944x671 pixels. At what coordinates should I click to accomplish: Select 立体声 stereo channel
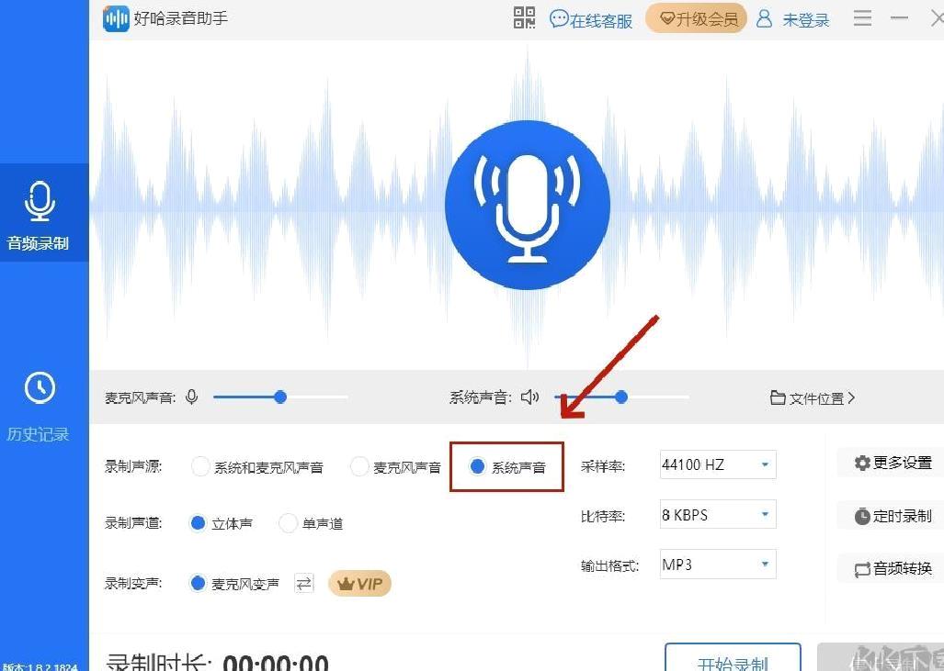click(221, 524)
